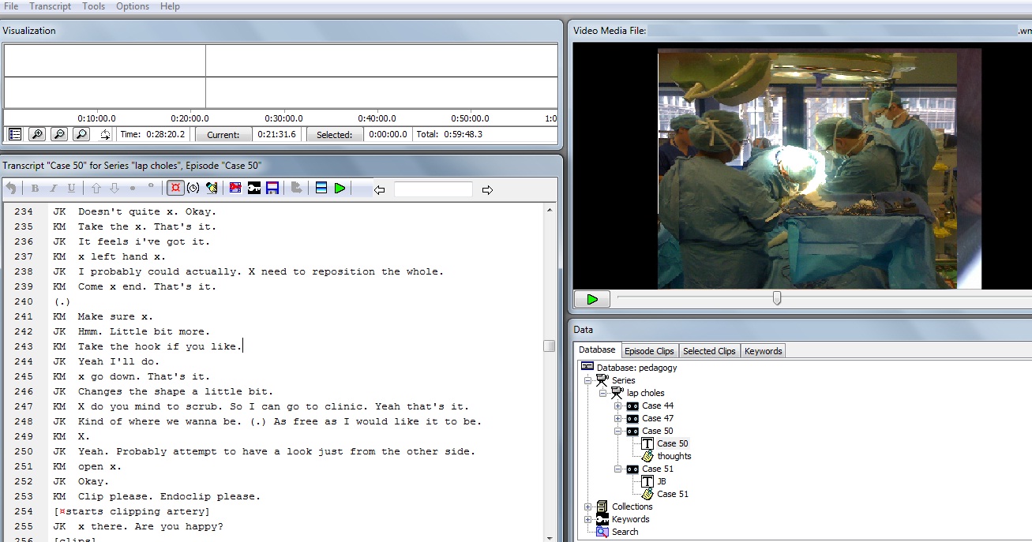This screenshot has height=542, width=1032.
Task: Click the Undo arrow in transcript toolbar
Action: (11, 189)
